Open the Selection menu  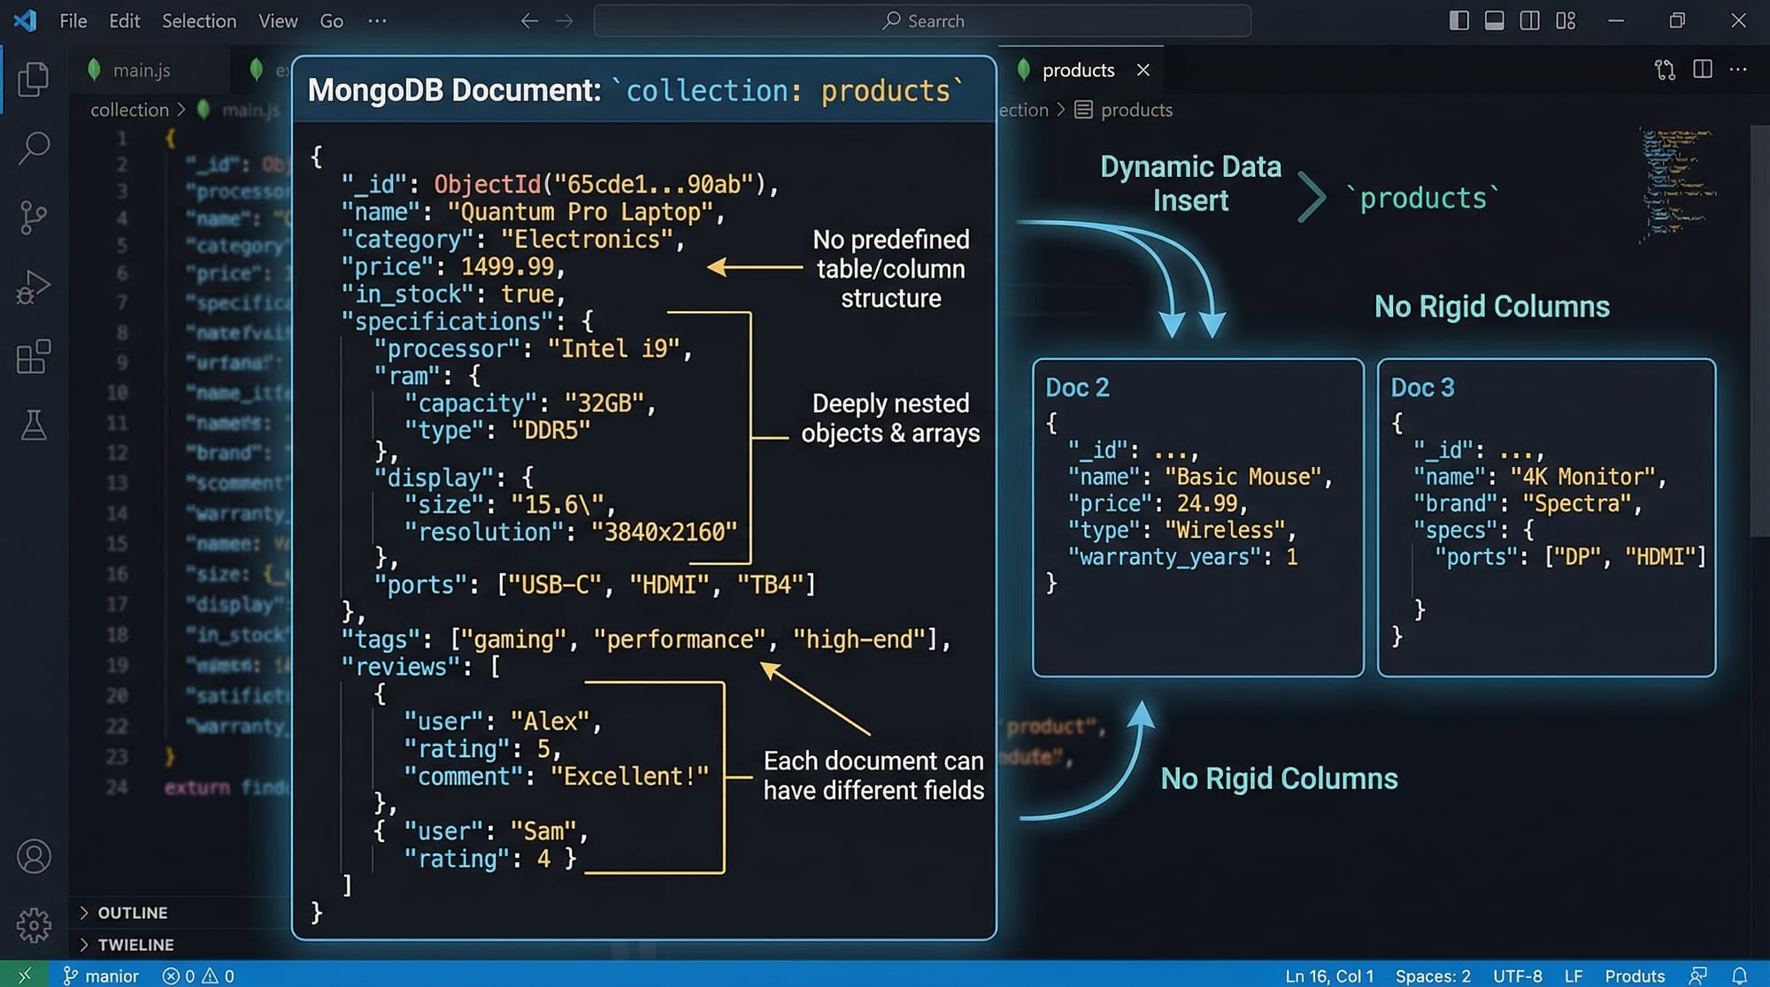click(x=199, y=20)
